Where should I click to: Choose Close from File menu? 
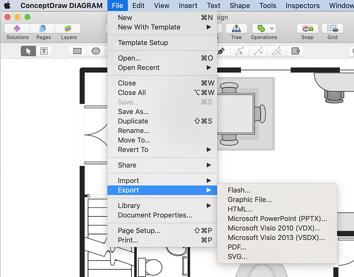(x=162, y=83)
